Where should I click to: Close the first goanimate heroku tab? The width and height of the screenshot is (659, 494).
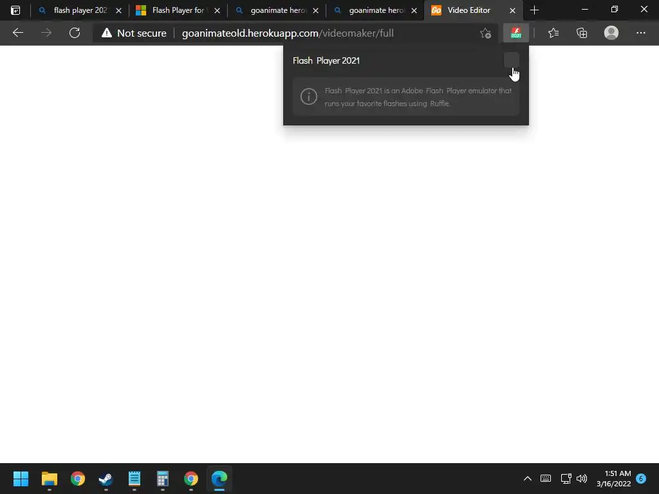[x=315, y=10]
